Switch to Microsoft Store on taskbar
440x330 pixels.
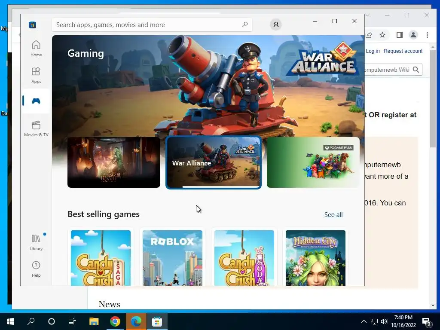[157, 321]
